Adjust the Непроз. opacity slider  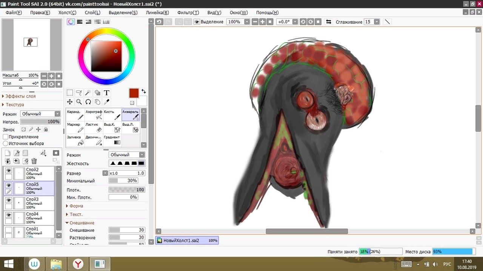pos(40,122)
